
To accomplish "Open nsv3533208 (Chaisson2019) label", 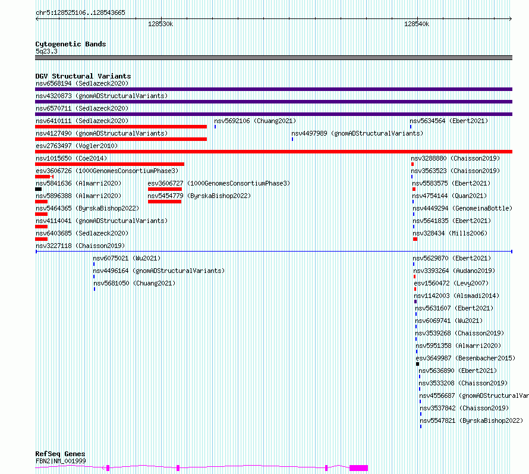I will (x=463, y=383).
